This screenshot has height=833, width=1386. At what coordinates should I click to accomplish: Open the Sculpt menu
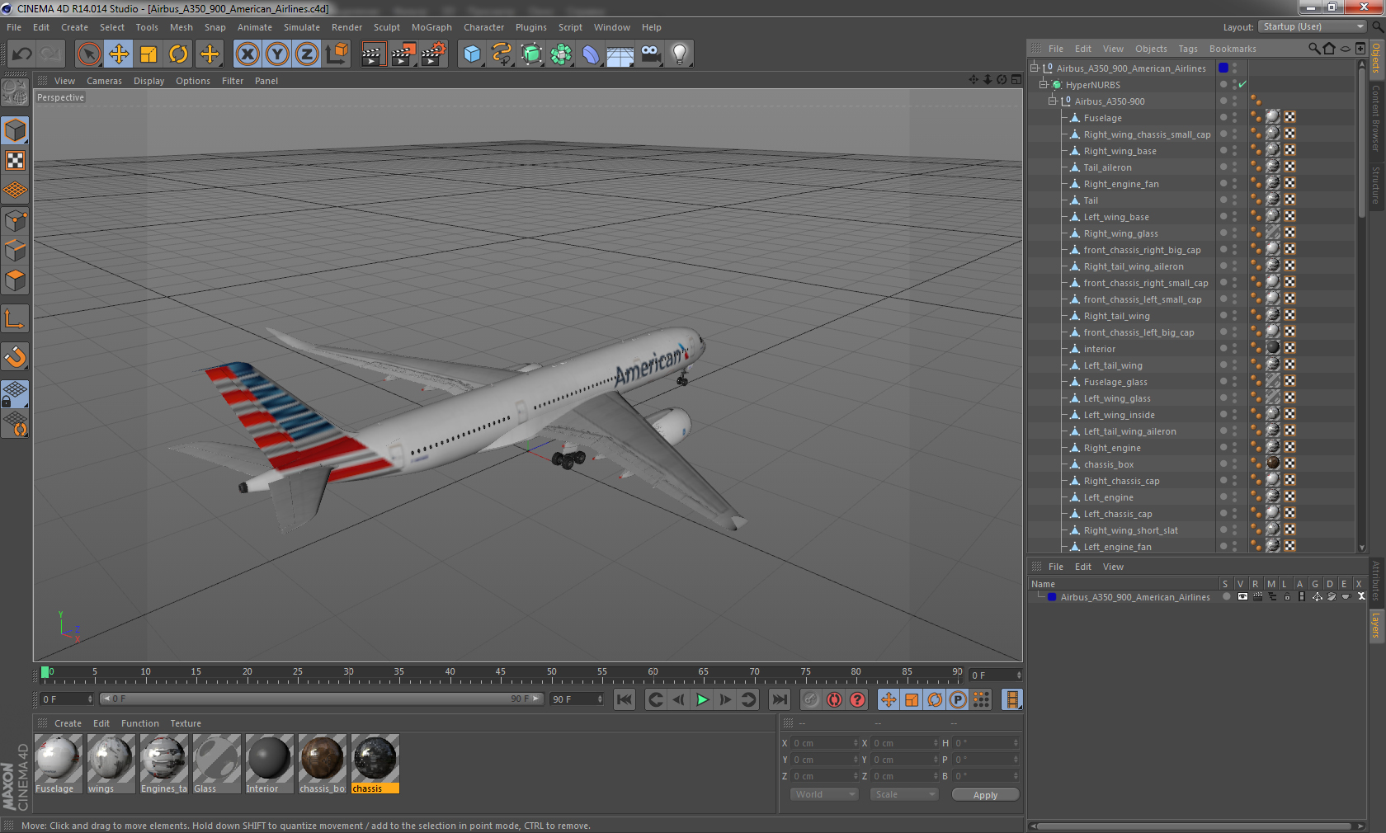point(386,27)
